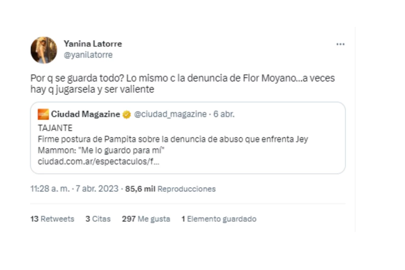Click the gold verified badge
This screenshot has height=270, width=405.
pyautogui.click(x=127, y=115)
